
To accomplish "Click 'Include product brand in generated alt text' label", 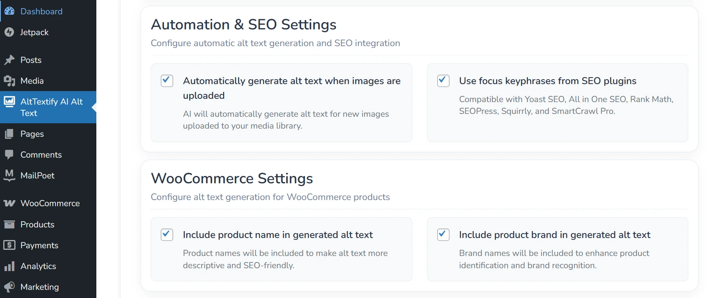I will (554, 235).
